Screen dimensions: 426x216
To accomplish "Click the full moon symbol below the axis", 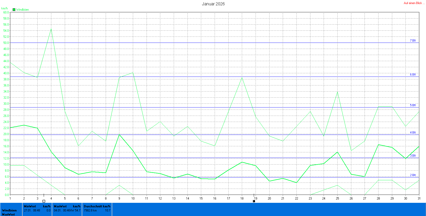I will pos(44,201).
